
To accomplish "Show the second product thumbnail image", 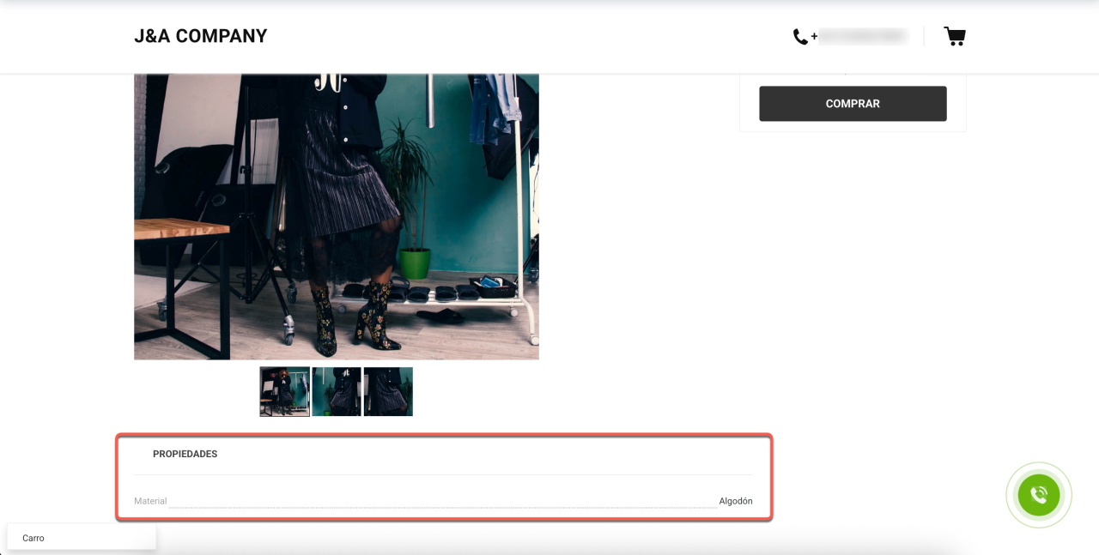I will 337,392.
